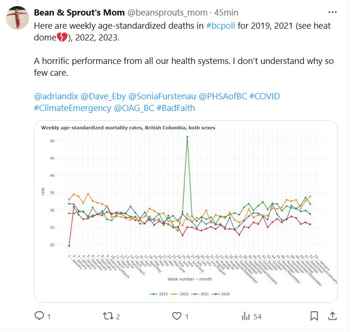351x332 pixels.
Task: Click the retweet icon
Action: [108, 316]
